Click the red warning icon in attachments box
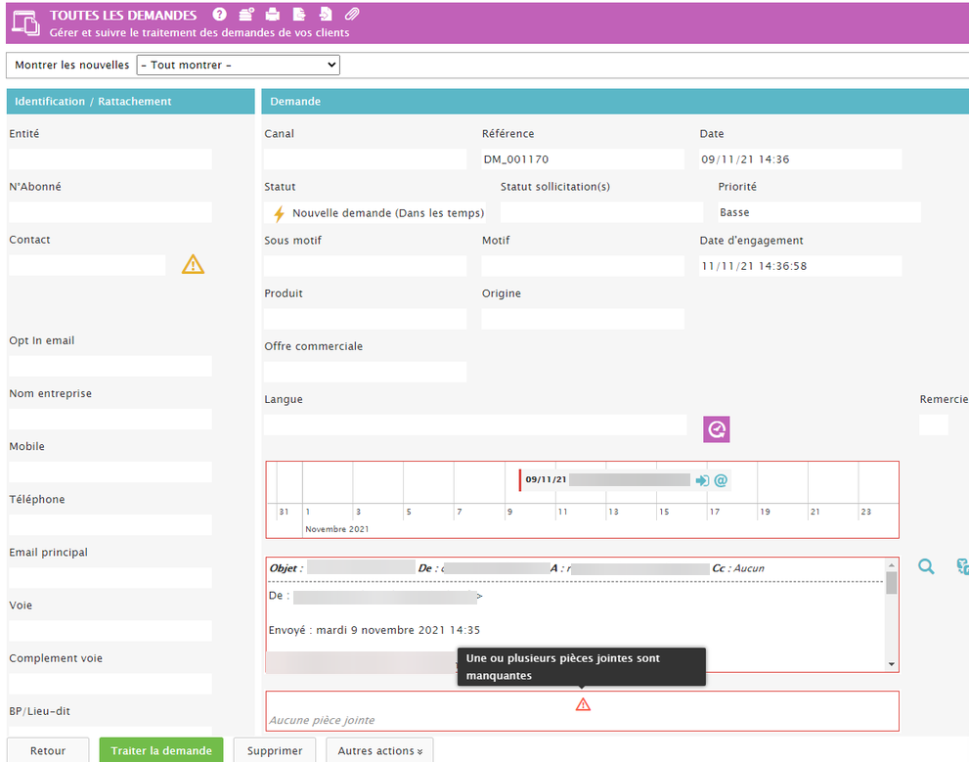Screen dimensions: 969x762 [583, 704]
